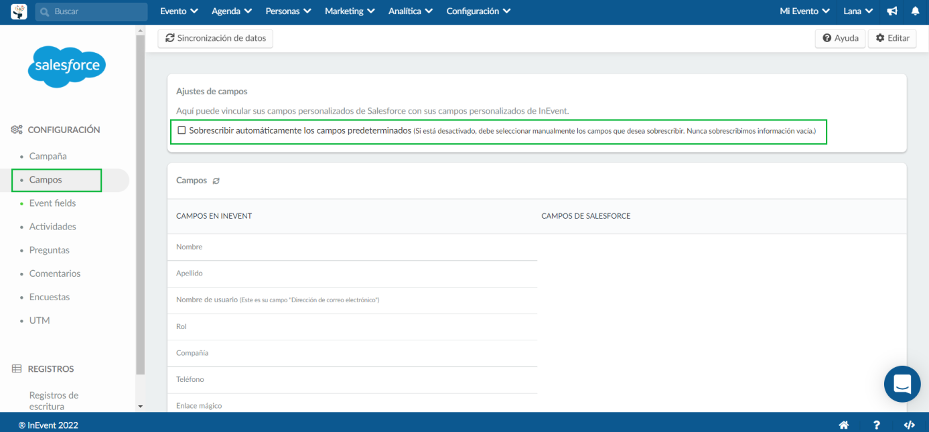Image resolution: width=929 pixels, height=432 pixels.
Task: Select Encuestas in the sidebar
Action: click(x=49, y=297)
